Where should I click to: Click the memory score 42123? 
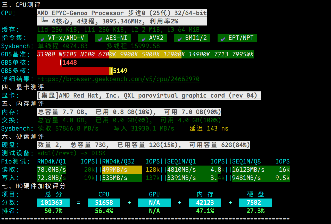tap(205, 203)
